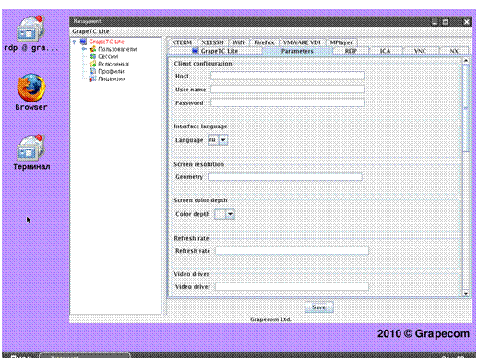The width and height of the screenshot is (478, 361).
Task: Switch to the NX tab
Action: (454, 51)
